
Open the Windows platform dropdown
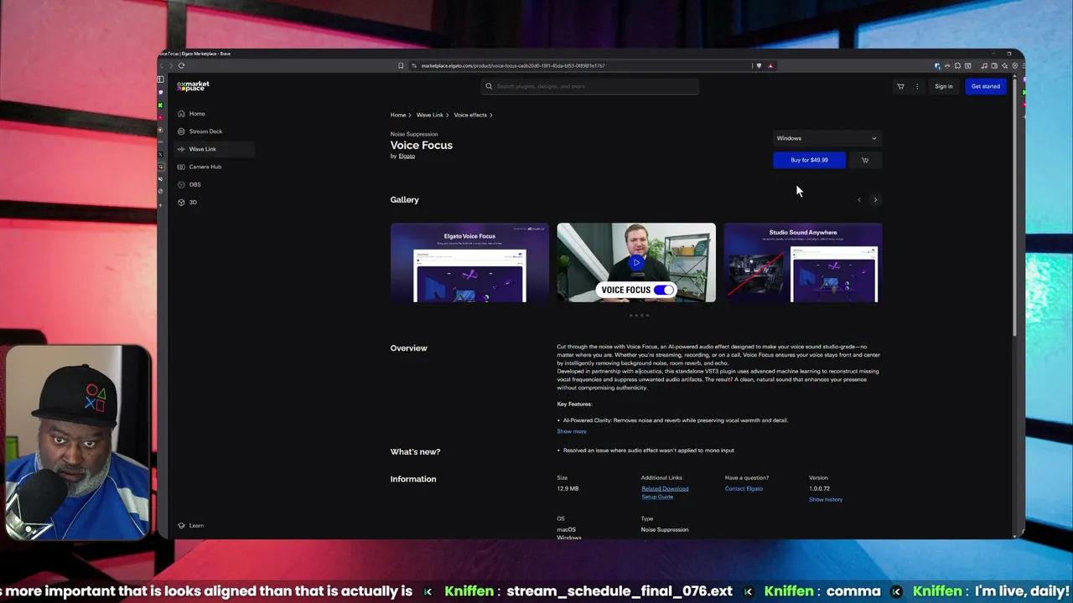coord(827,138)
